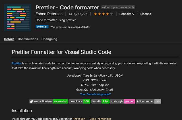This screenshot has height=120, width=182.
Task: Uninstall the Prettier extension
Action: [x=42, y=27]
